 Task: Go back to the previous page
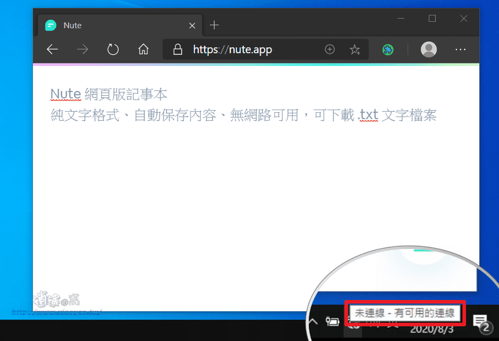tap(52, 49)
